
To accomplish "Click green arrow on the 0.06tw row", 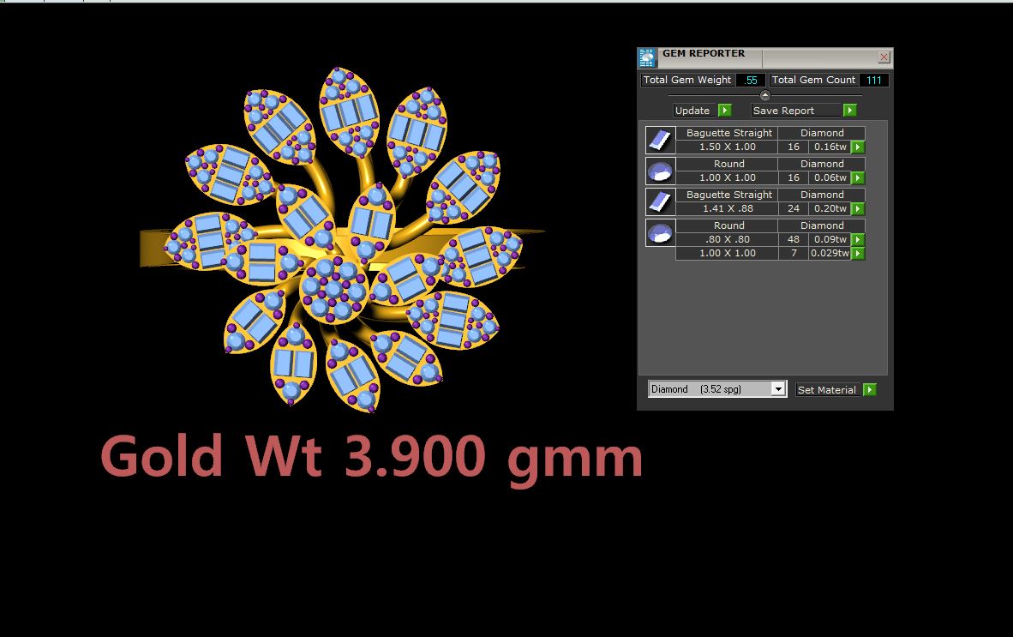I will click(x=858, y=178).
